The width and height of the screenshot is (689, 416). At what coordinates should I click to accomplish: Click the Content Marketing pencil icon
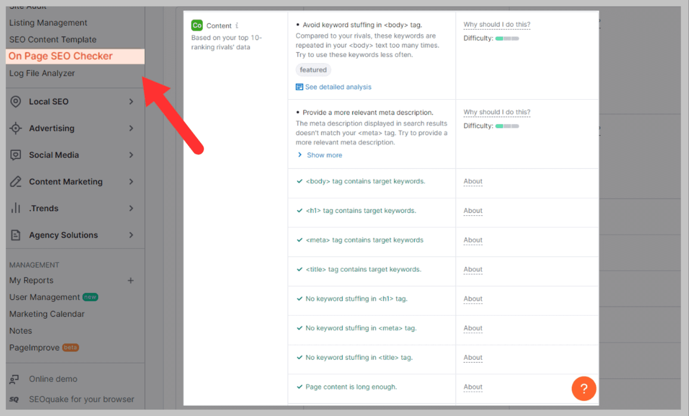[16, 182]
